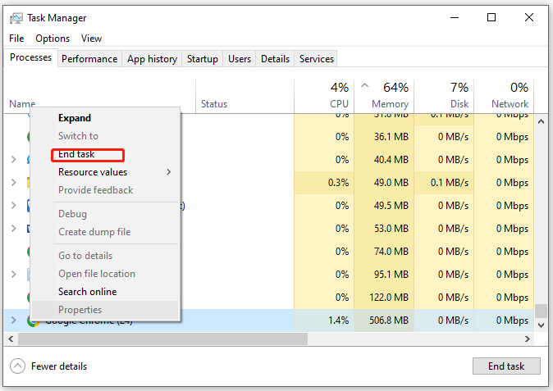The image size is (553, 391).
Task: Click the Fewer details chevron icon
Action: coord(18,366)
